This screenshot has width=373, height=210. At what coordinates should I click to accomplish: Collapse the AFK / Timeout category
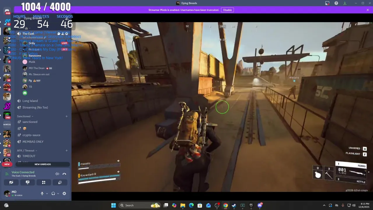click(27, 150)
